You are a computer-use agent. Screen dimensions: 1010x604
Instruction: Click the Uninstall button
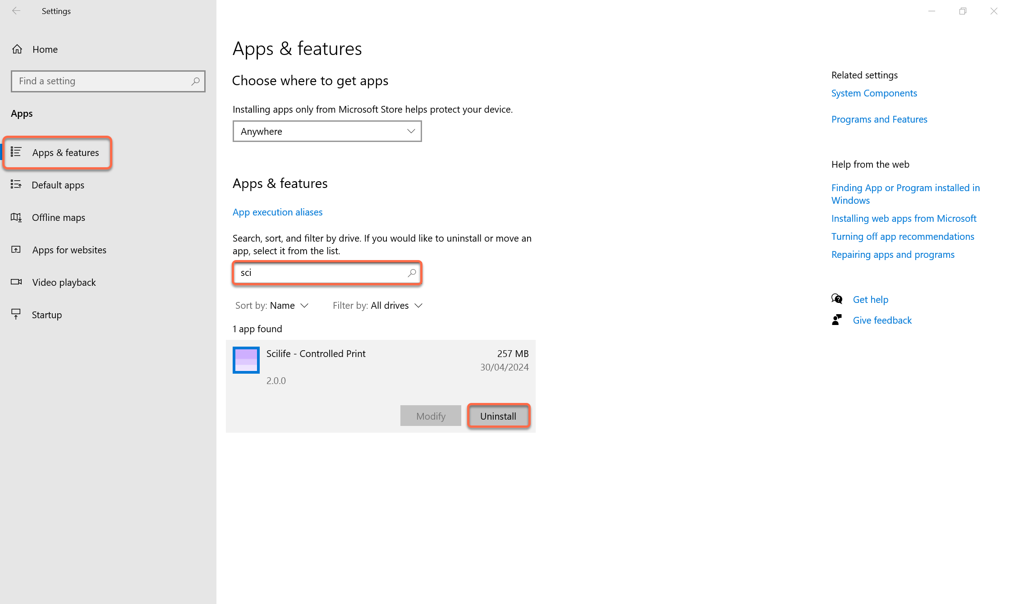498,416
